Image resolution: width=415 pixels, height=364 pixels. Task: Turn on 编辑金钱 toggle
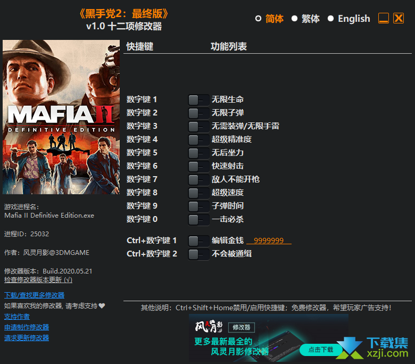click(x=198, y=241)
